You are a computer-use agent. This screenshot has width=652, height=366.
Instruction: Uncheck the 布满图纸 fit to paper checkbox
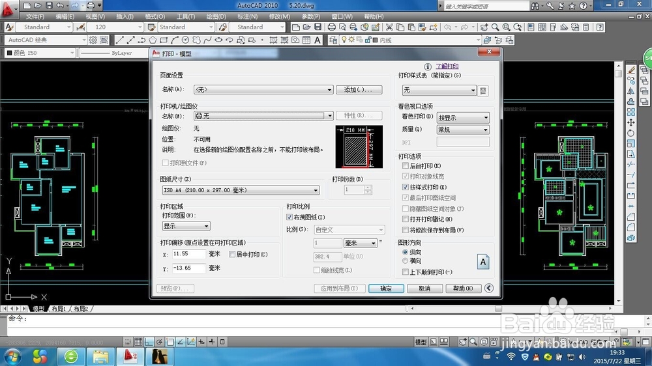pos(289,218)
